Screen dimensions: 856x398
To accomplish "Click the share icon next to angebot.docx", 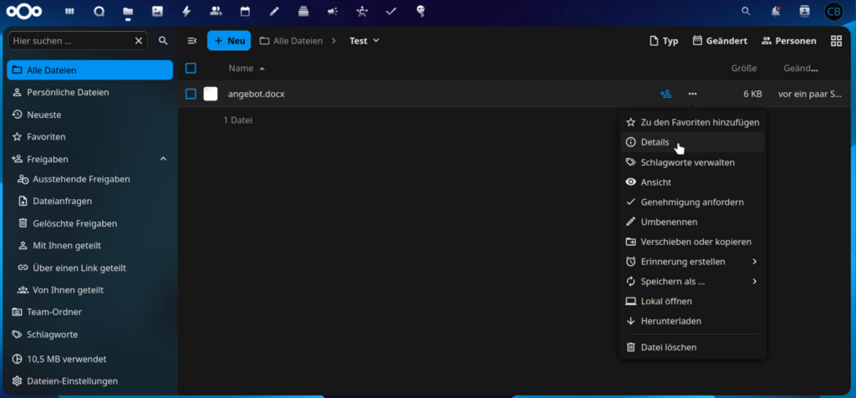I will (x=665, y=94).
